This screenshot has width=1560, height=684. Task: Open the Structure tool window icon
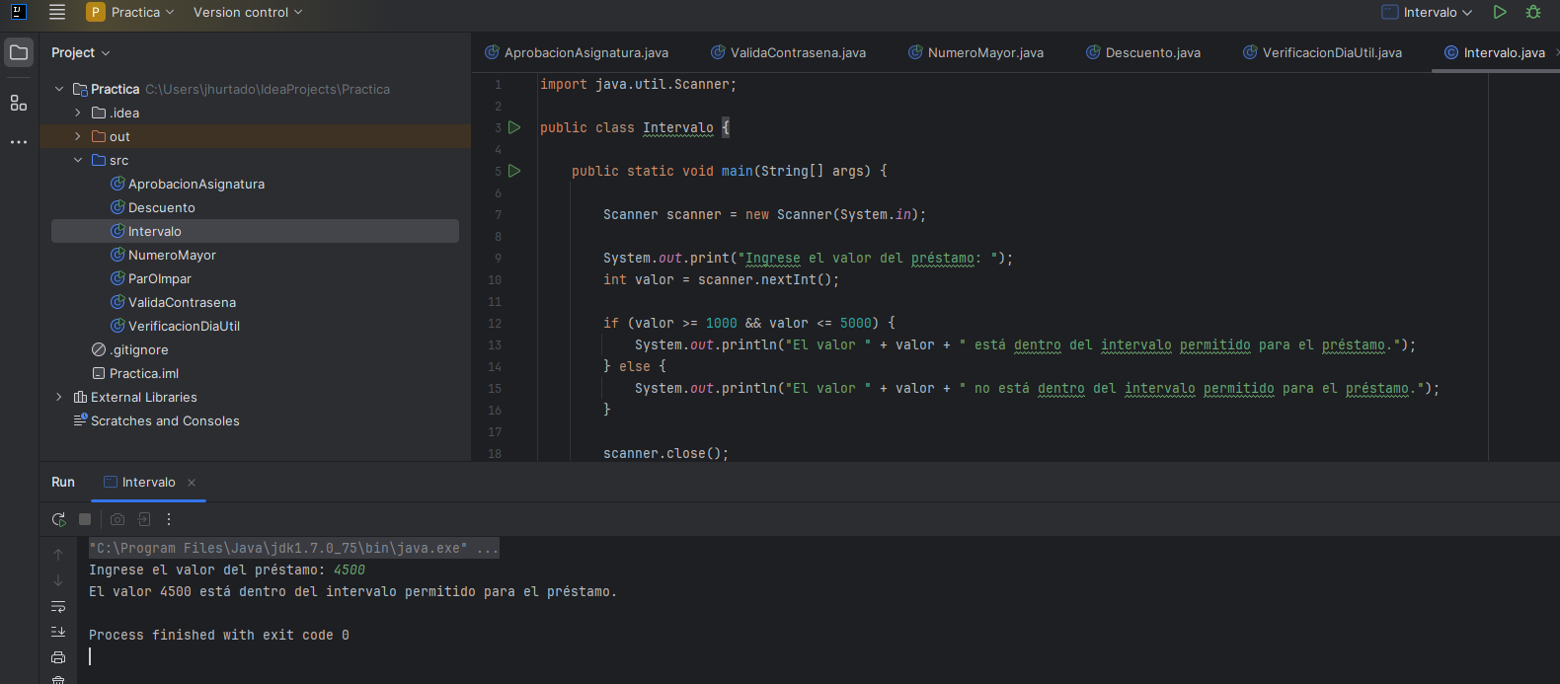pos(19,103)
